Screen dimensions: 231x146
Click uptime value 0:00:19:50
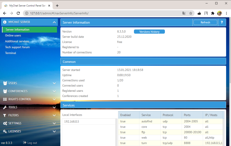point(124,75)
